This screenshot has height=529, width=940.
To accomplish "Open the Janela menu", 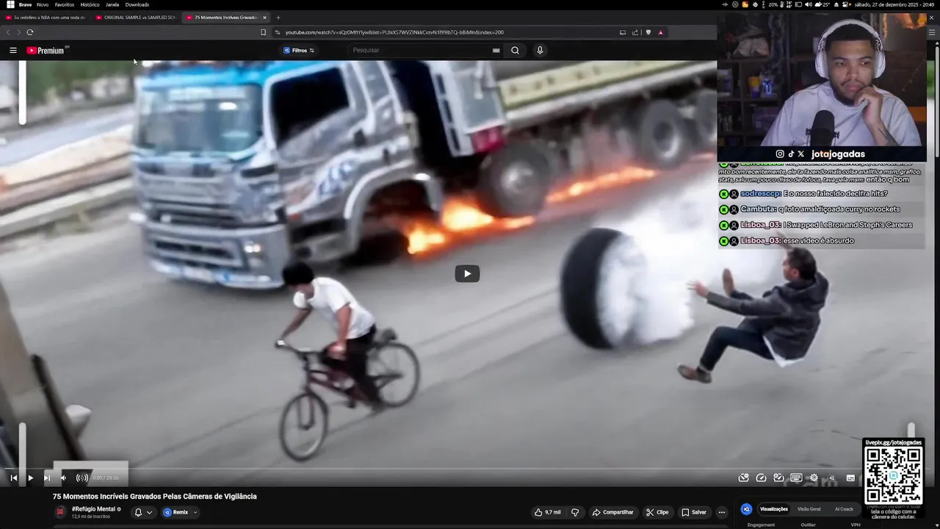I will [112, 4].
